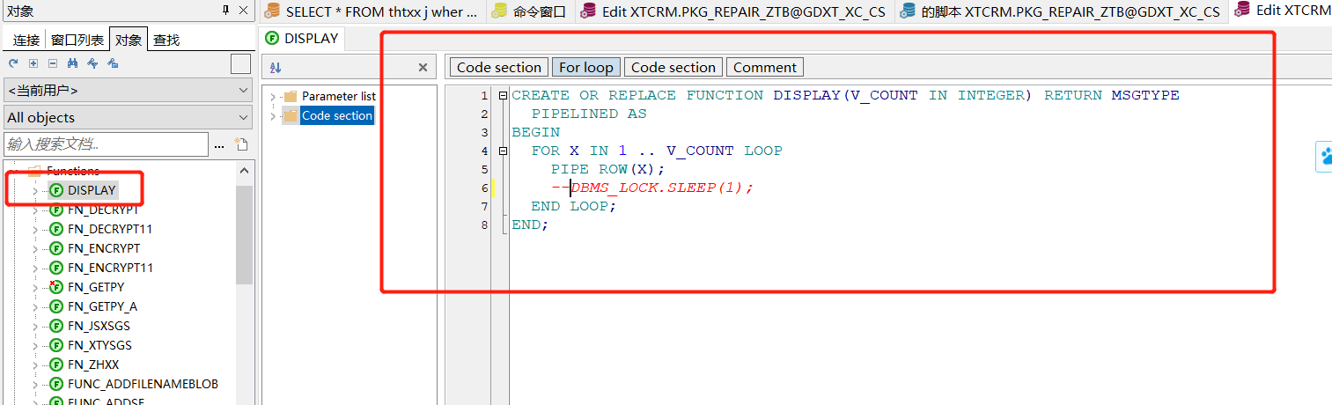This screenshot has width=1332, height=405.
Task: Click the PIPE ROW(X); code line
Action: [608, 169]
